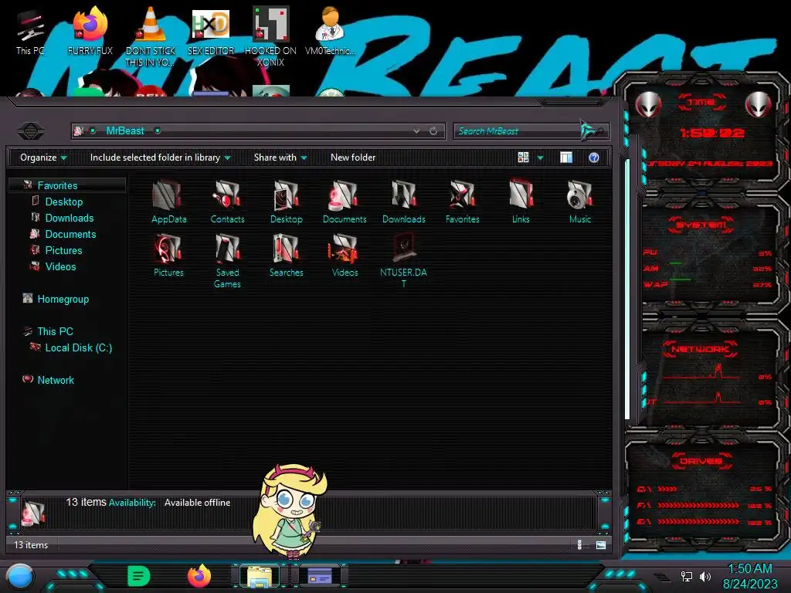791x593 pixels.
Task: Open the green notes app on taskbar
Action: (x=139, y=576)
